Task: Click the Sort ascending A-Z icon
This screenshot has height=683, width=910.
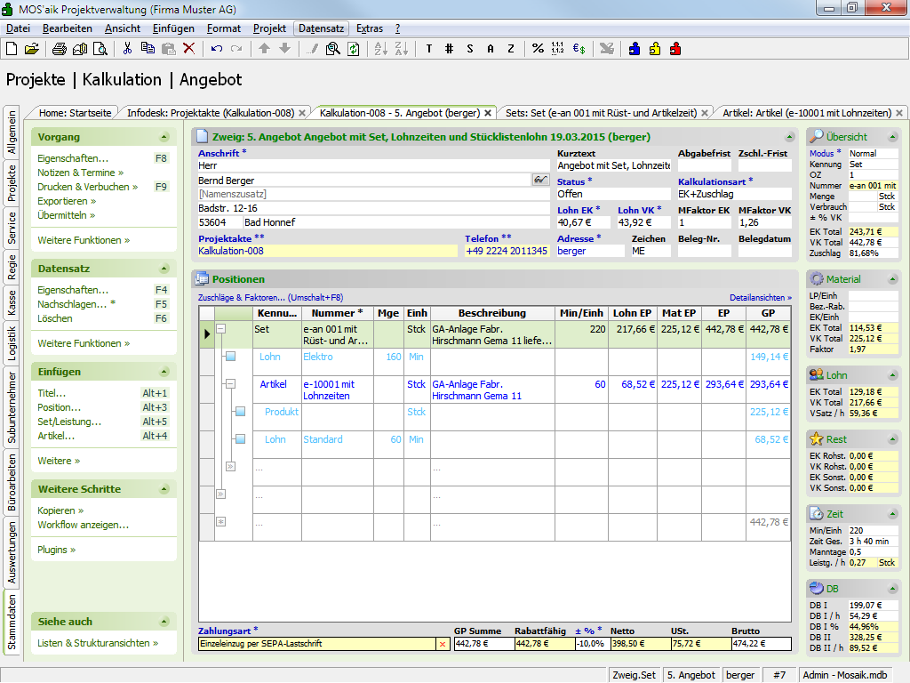Action: 380,49
